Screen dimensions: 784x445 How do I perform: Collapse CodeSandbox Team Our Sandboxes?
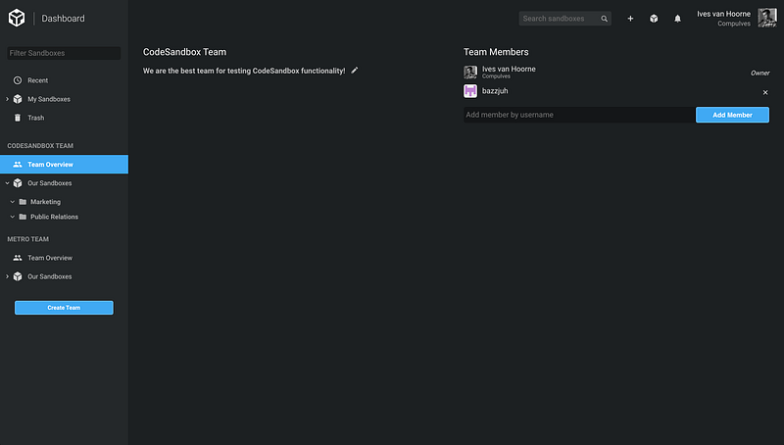pos(8,183)
